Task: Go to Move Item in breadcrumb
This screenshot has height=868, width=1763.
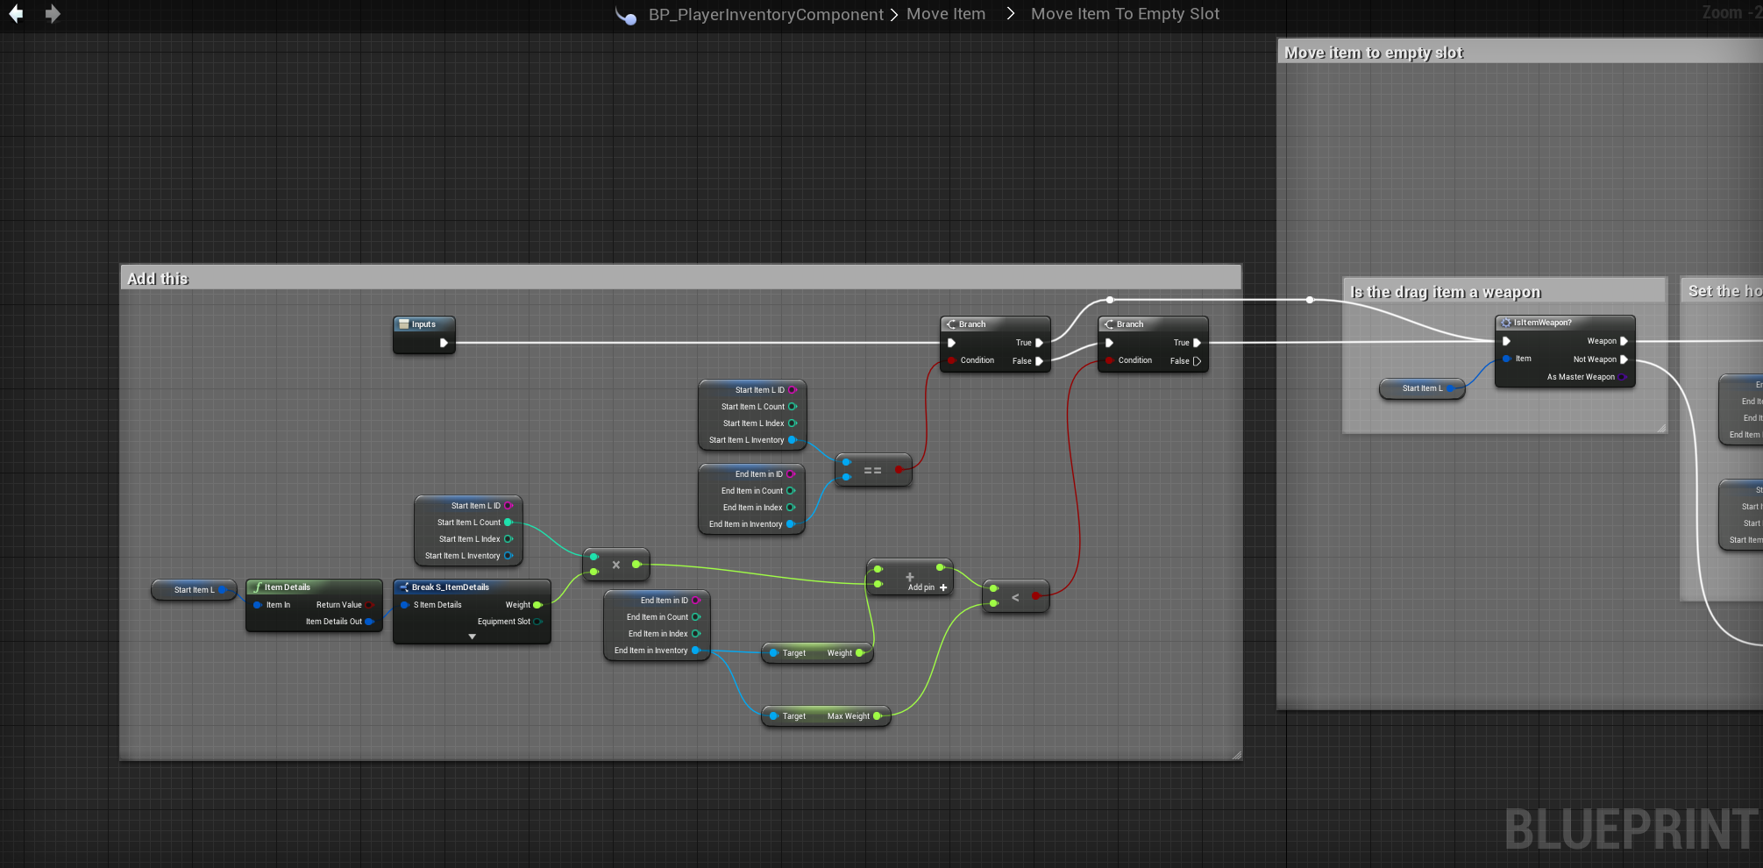Action: [x=946, y=14]
